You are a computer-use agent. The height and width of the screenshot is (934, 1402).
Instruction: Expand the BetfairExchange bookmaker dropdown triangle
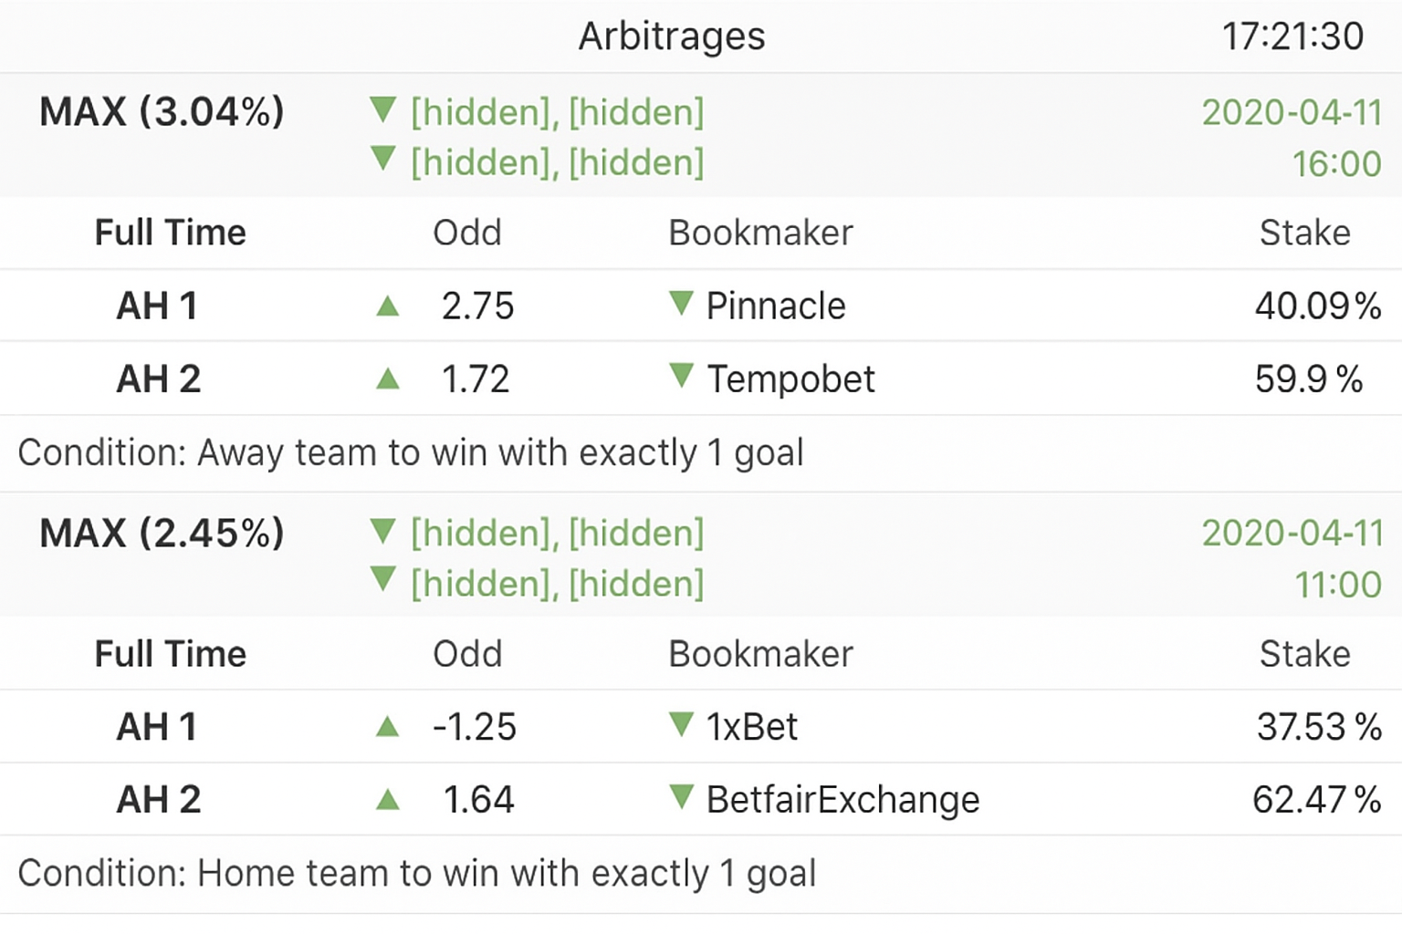click(681, 798)
